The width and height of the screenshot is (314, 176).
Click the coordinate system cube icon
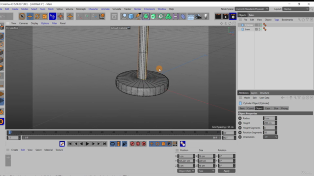[x=102, y=16]
